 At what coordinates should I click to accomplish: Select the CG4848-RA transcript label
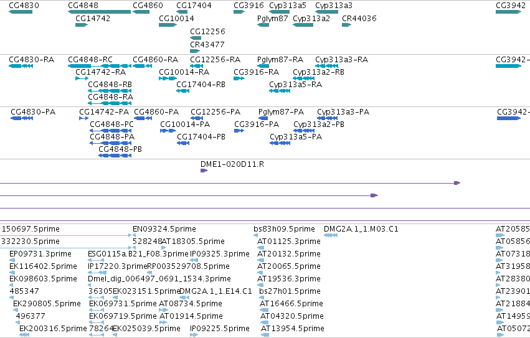tap(110, 96)
